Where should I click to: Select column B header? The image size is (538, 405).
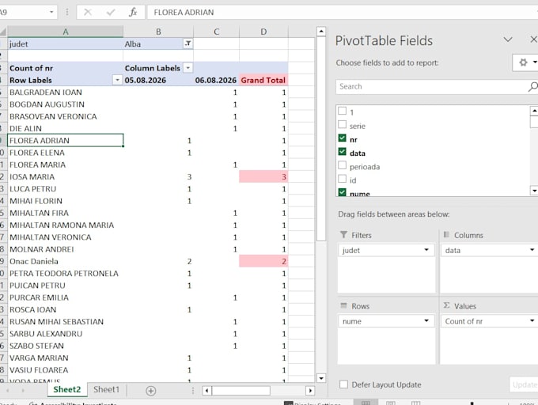click(158, 32)
